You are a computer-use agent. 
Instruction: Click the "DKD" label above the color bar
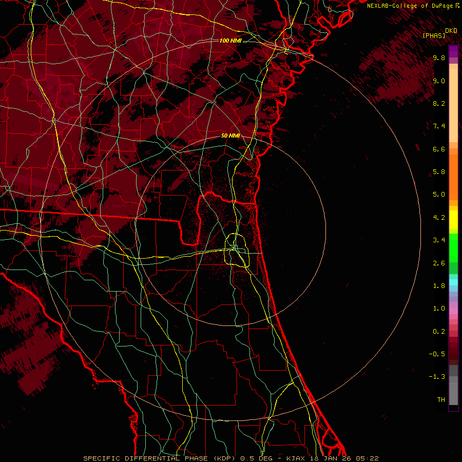click(451, 30)
